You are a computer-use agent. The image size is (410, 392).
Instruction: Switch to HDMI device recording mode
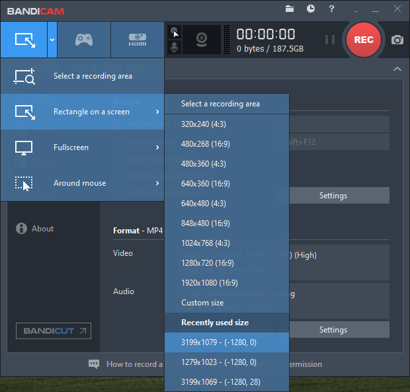138,40
